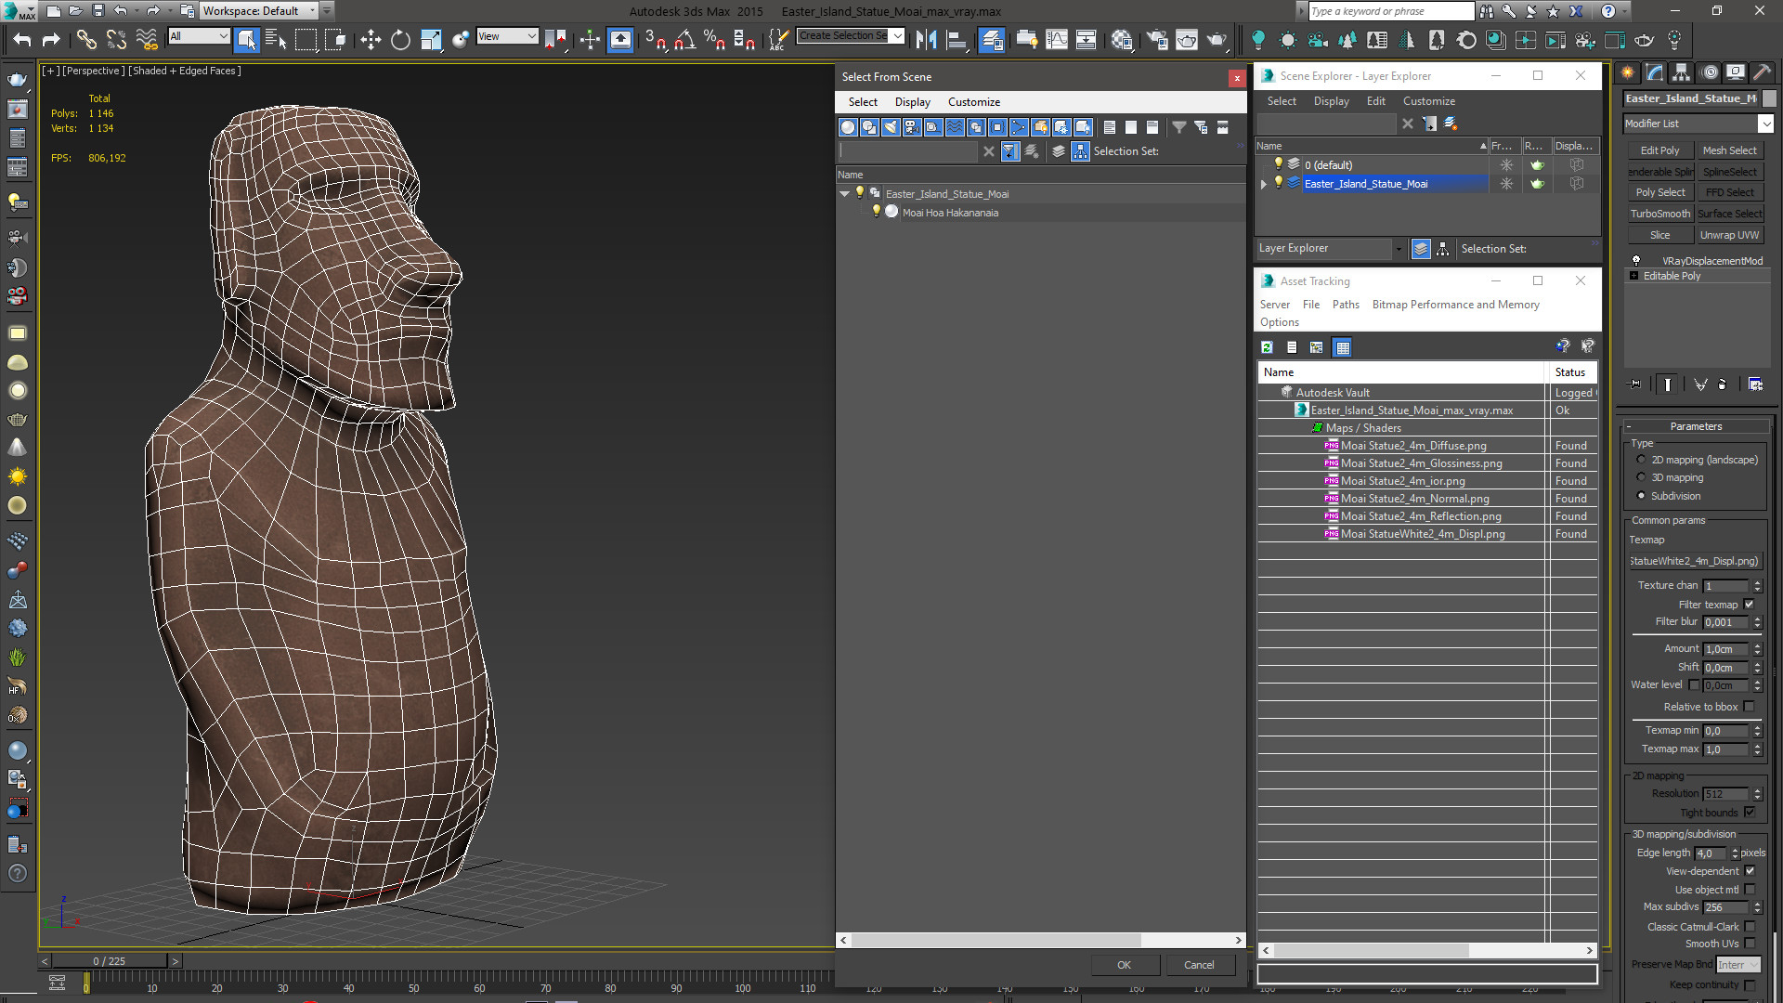
Task: Open Workspace: Default dropdown
Action: [x=258, y=11]
